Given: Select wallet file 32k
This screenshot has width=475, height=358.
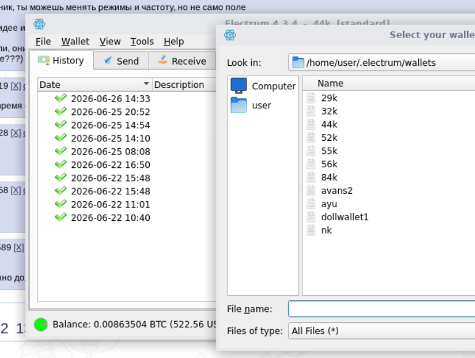Looking at the screenshot, I should pyautogui.click(x=329, y=111).
